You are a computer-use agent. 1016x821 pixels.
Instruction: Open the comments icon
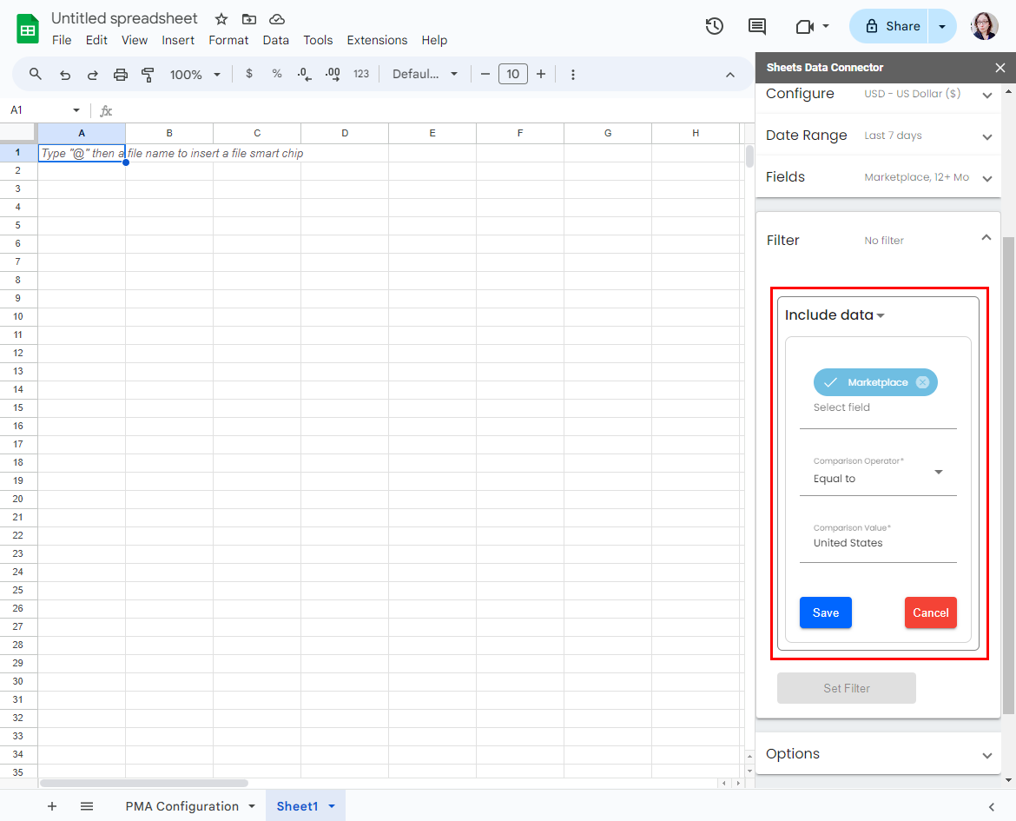point(757,26)
